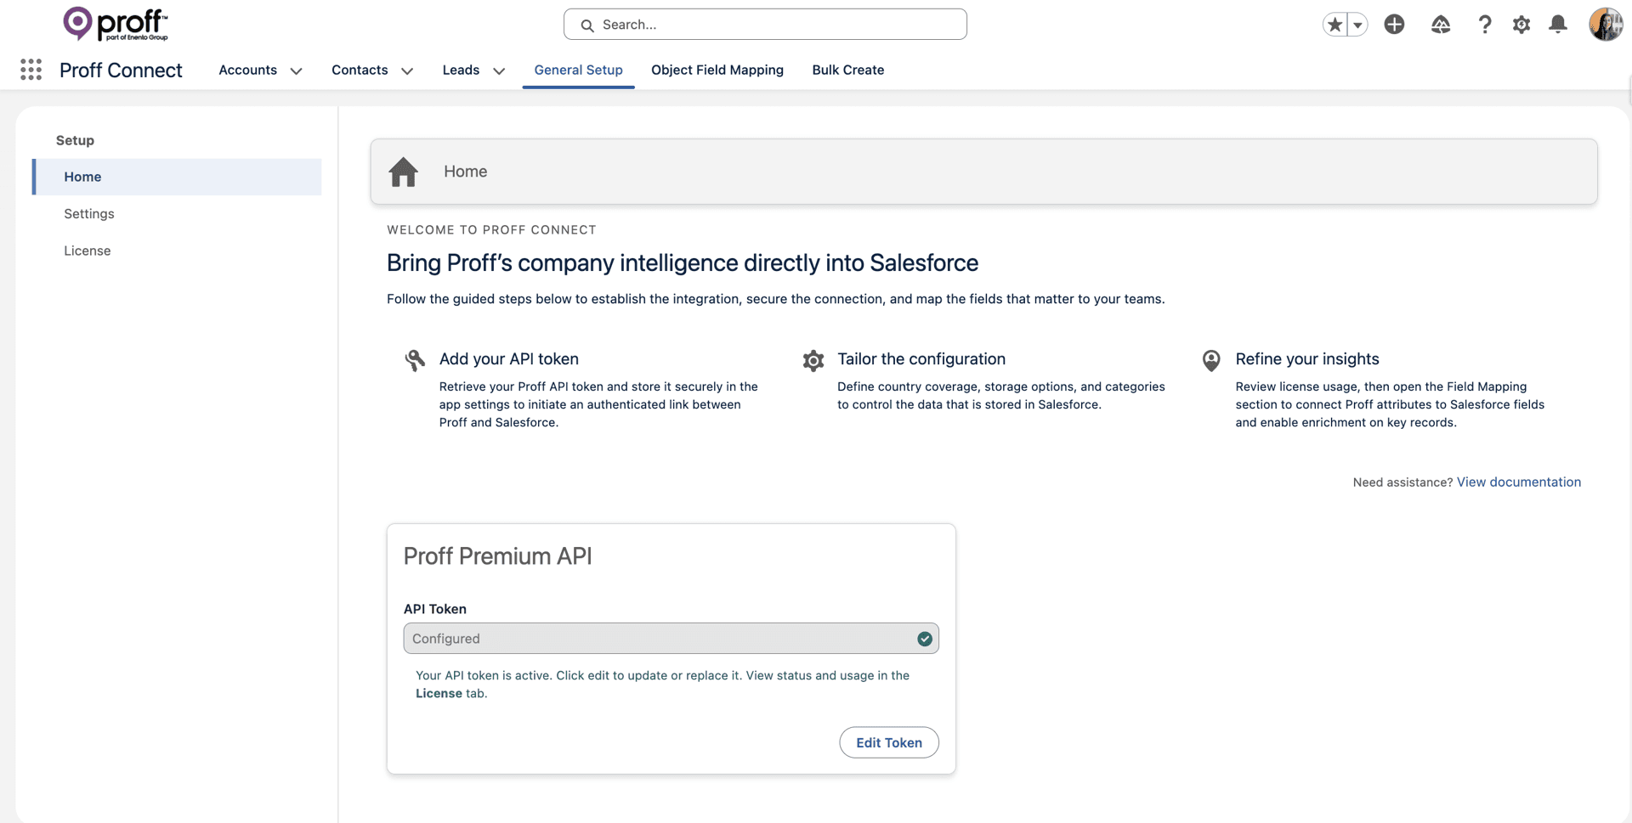Expand the favorites list dropdown arrow
1632x823 pixels.
coord(1358,25)
